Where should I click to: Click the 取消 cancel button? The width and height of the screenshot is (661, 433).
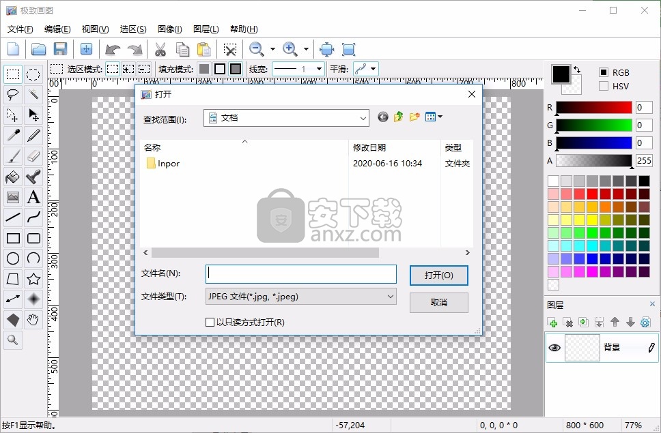(439, 303)
